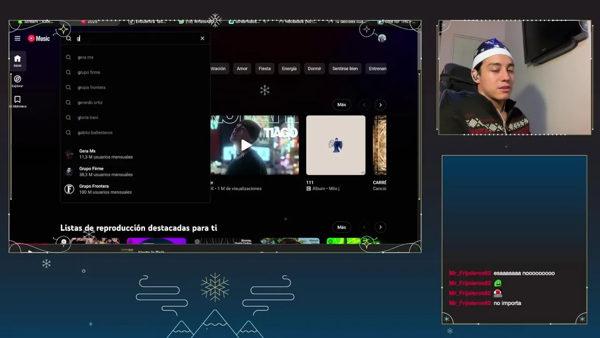Select the Entrenan mood chip

pyautogui.click(x=377, y=69)
